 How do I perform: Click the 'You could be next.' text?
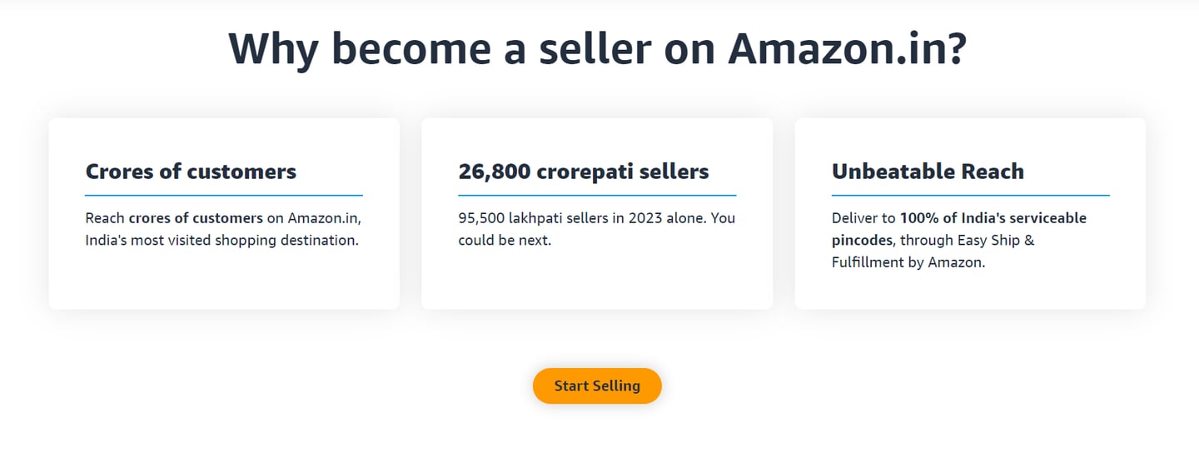(505, 241)
